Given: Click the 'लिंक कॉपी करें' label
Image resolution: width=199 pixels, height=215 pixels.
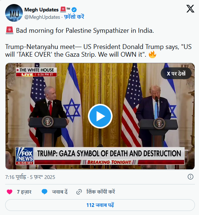Looking at the screenshot, I should pos(101,191).
